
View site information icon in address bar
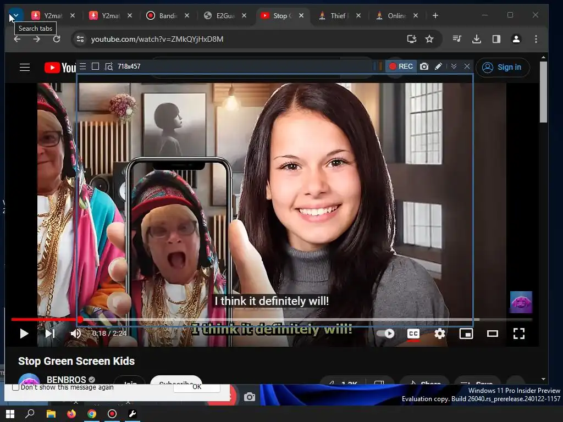pos(80,39)
